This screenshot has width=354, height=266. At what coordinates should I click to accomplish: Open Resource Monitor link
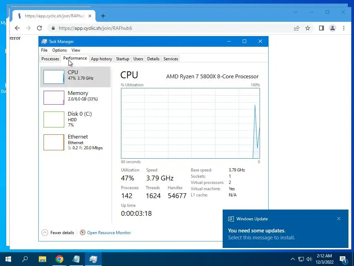[x=109, y=232]
